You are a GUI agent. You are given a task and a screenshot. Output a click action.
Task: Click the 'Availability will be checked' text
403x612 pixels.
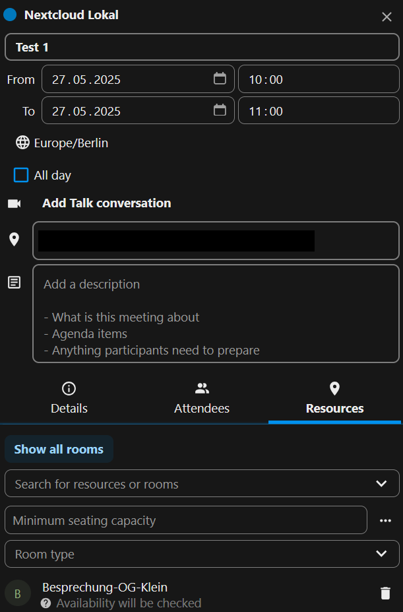pyautogui.click(x=129, y=603)
